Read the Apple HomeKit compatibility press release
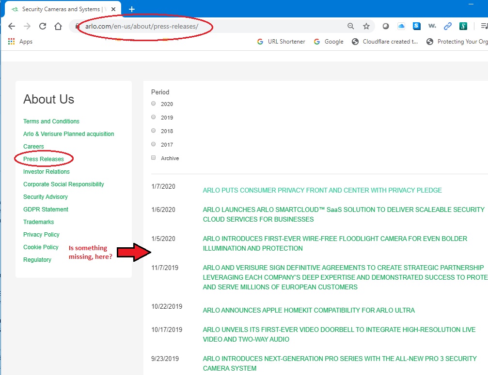Viewport: 488px width, 375px height. (x=309, y=310)
